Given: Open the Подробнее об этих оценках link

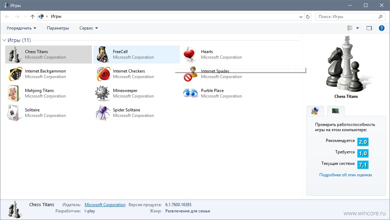Looking at the screenshot, I should click(346, 175).
